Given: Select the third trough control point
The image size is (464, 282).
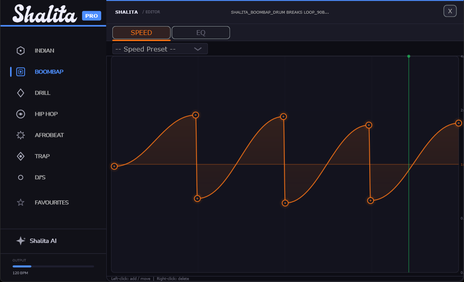Looking at the screenshot, I should [371, 201].
